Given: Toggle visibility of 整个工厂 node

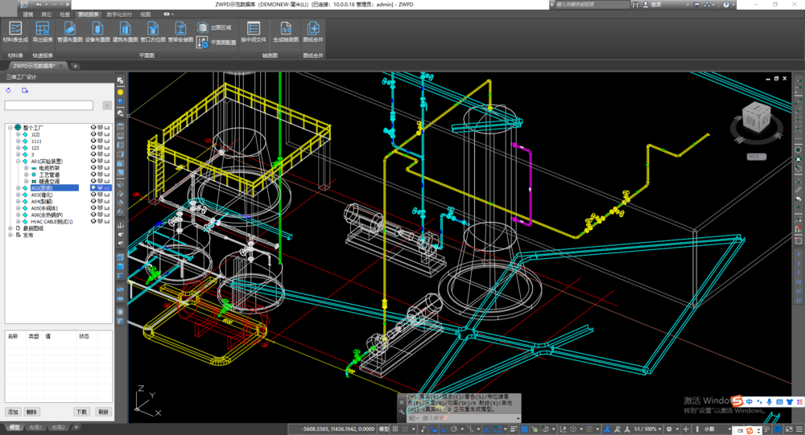Looking at the screenshot, I should coord(93,127).
